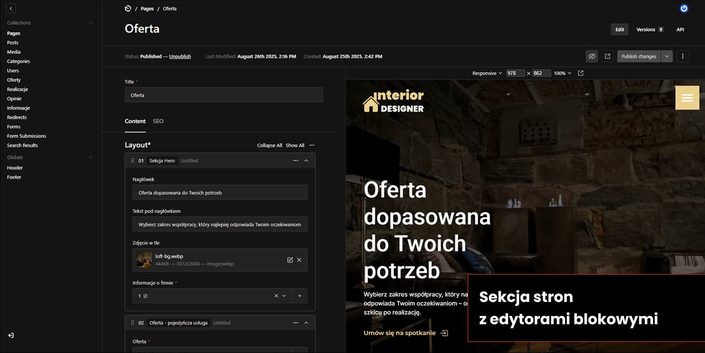Open the three-dot menu on Sekcja Hero block
The height and width of the screenshot is (353, 705).
296,160
